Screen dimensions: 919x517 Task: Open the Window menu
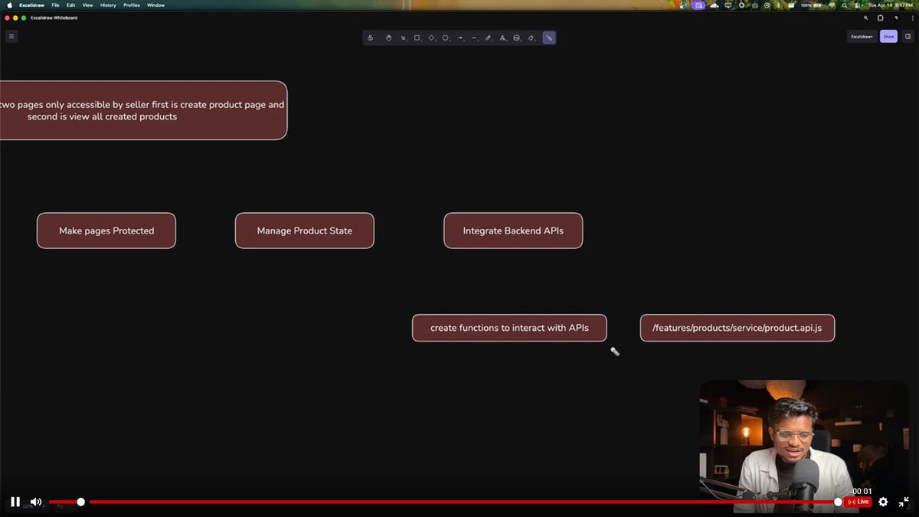155,5
